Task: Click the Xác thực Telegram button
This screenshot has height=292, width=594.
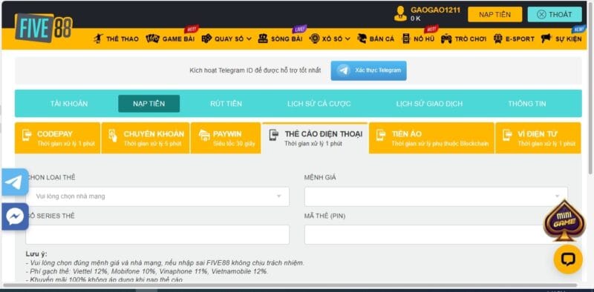Action: (x=368, y=70)
